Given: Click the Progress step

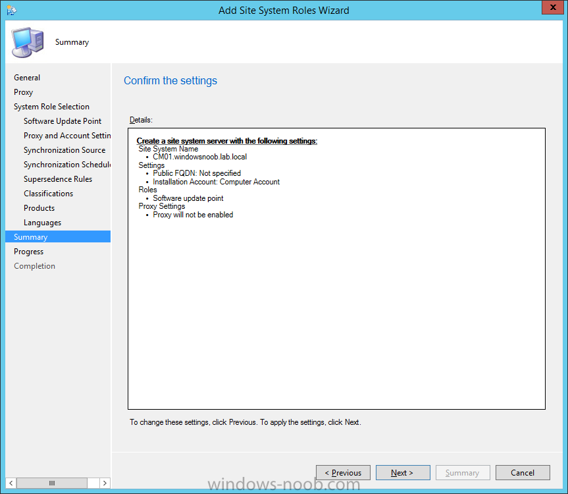Looking at the screenshot, I should point(28,252).
